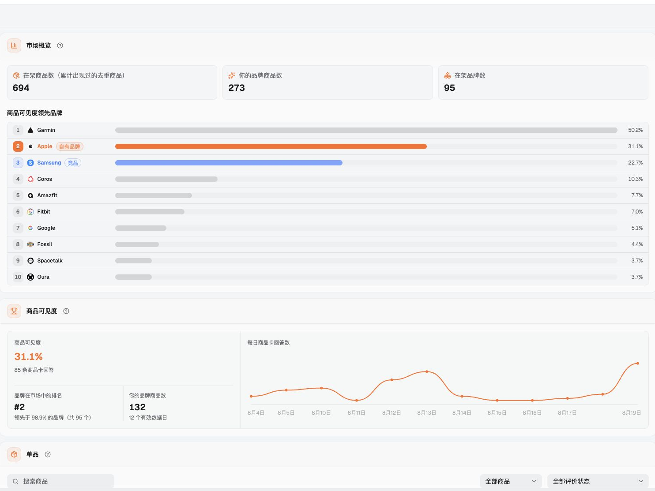
Task: Click the 7.7% value for Amazfit
Action: pos(637,195)
